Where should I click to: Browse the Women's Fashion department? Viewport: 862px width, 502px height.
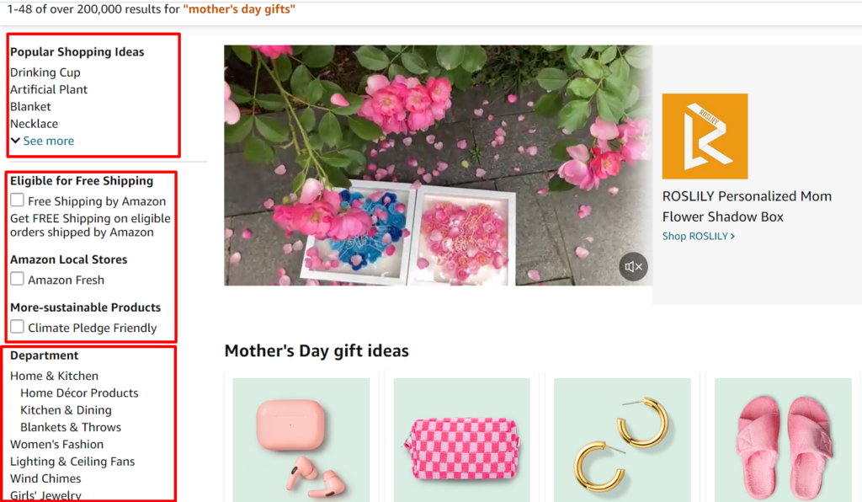click(56, 444)
